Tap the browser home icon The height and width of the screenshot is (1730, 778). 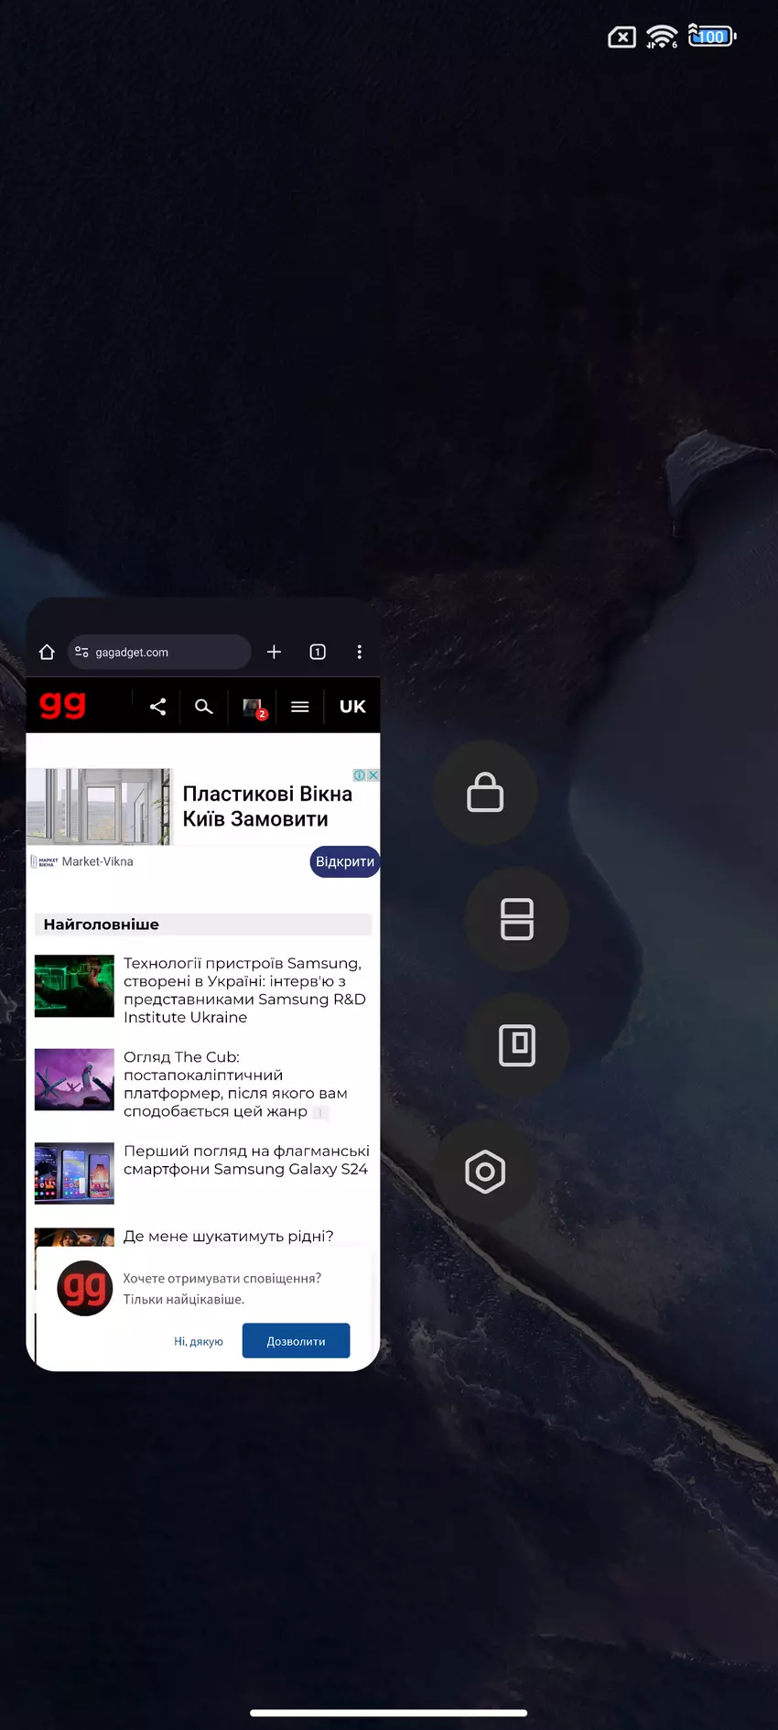click(48, 652)
